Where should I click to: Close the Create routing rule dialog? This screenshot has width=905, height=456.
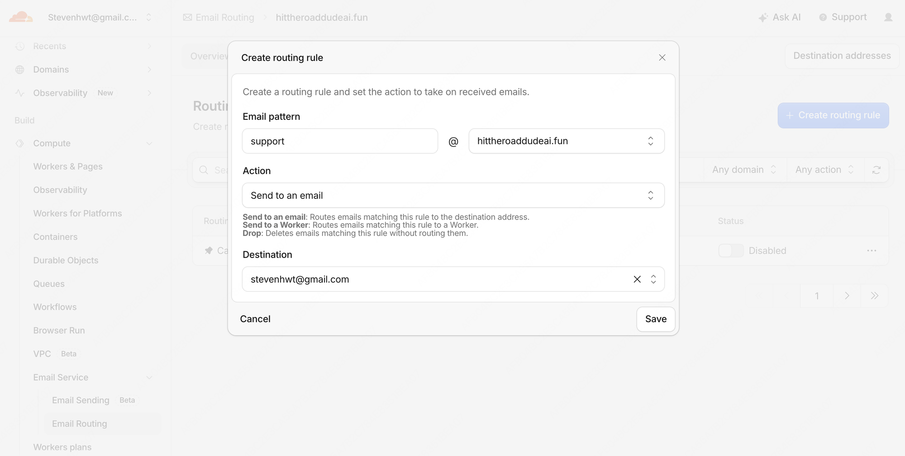coord(662,57)
